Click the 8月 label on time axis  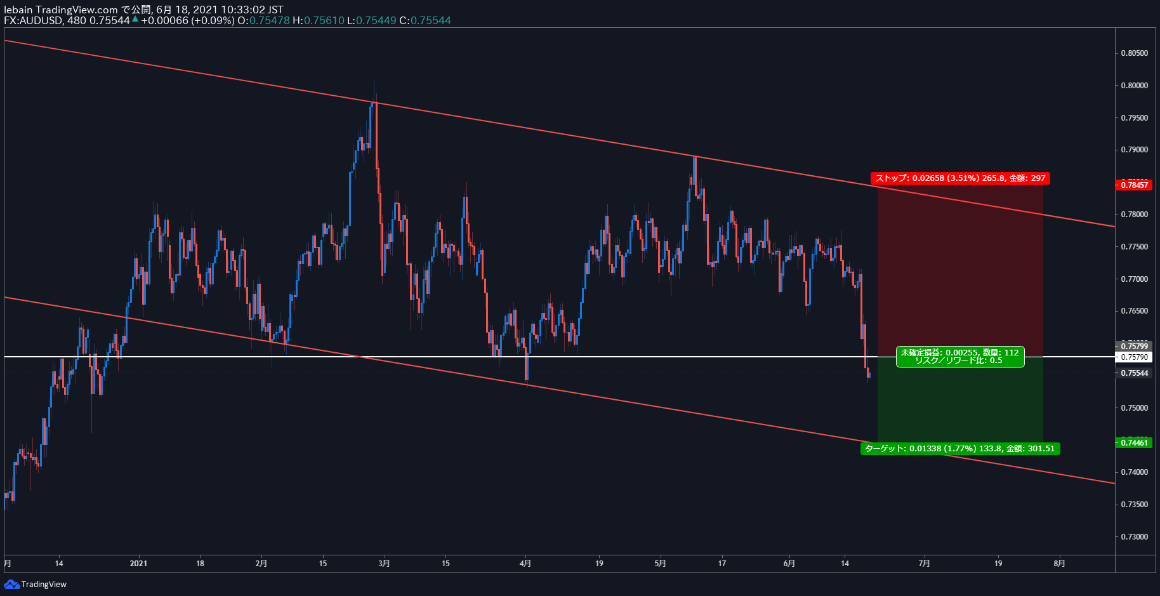(x=1060, y=564)
